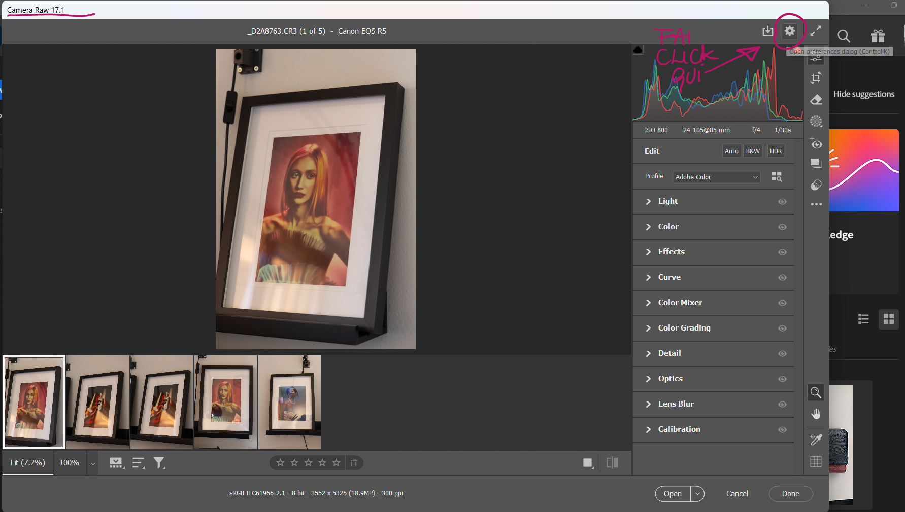Browse profiles with the grid-search icon
Image resolution: width=905 pixels, height=512 pixels.
[777, 176]
